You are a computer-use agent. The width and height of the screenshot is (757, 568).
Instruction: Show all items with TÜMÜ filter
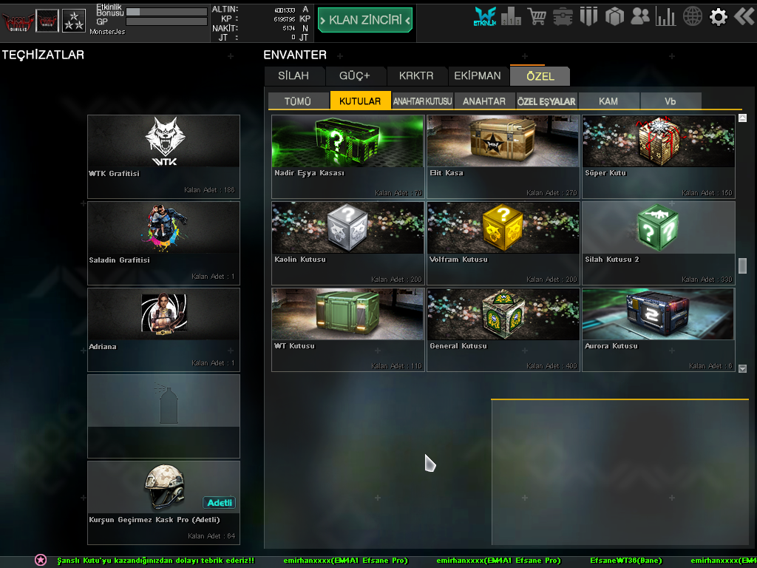298,101
